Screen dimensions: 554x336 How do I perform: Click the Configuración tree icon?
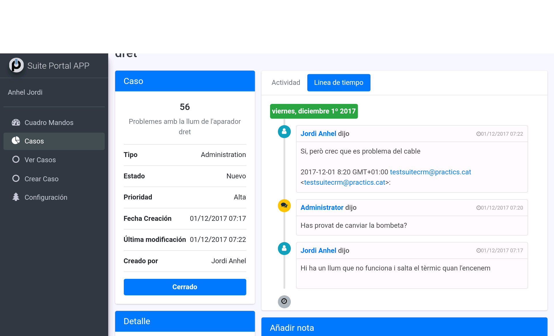pos(15,197)
